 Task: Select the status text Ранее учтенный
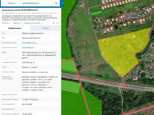click(29, 67)
